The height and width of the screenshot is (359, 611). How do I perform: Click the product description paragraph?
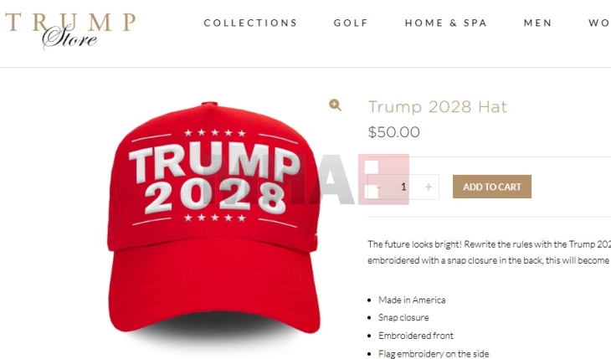(x=489, y=252)
